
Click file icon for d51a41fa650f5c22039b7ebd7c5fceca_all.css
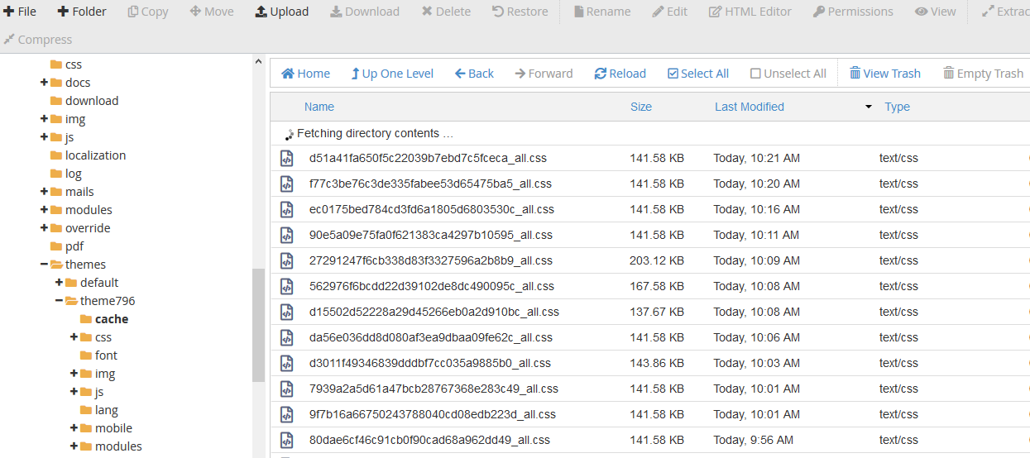pyautogui.click(x=286, y=158)
